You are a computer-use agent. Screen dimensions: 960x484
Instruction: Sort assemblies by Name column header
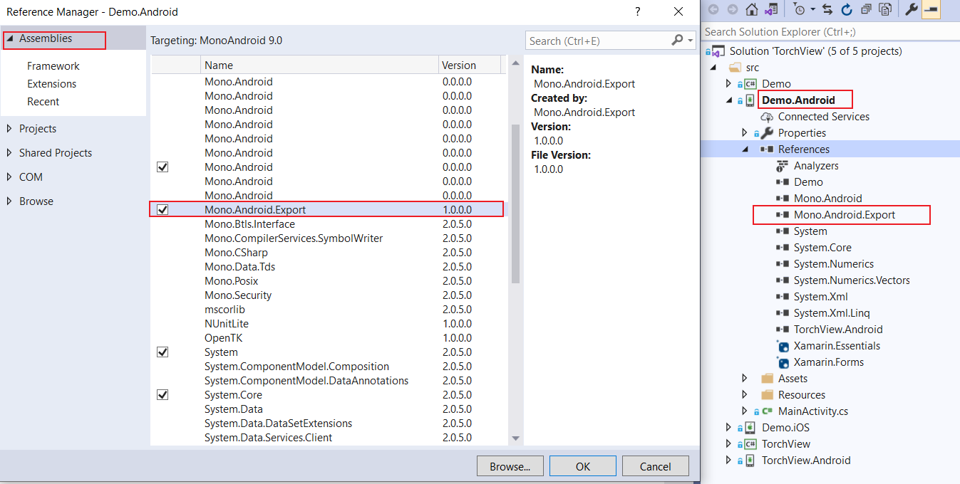(x=319, y=65)
